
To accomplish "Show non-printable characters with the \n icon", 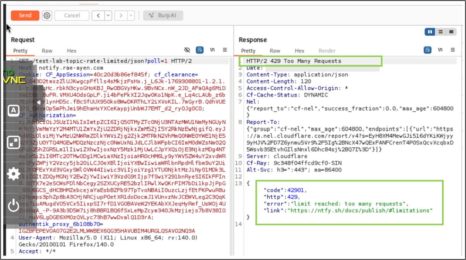I will (213, 50).
